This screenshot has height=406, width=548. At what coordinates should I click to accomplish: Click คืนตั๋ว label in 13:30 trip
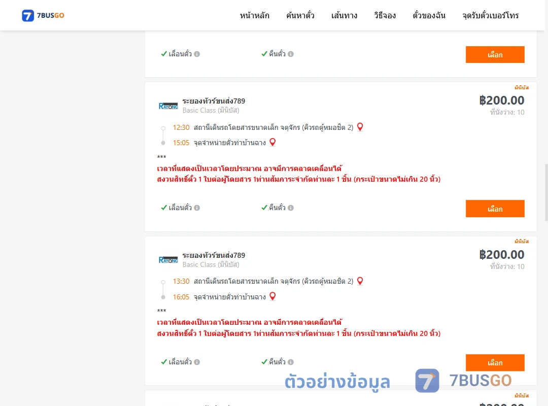coord(277,362)
